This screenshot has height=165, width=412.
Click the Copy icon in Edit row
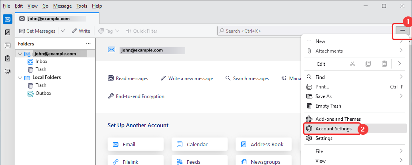click(x=368, y=64)
